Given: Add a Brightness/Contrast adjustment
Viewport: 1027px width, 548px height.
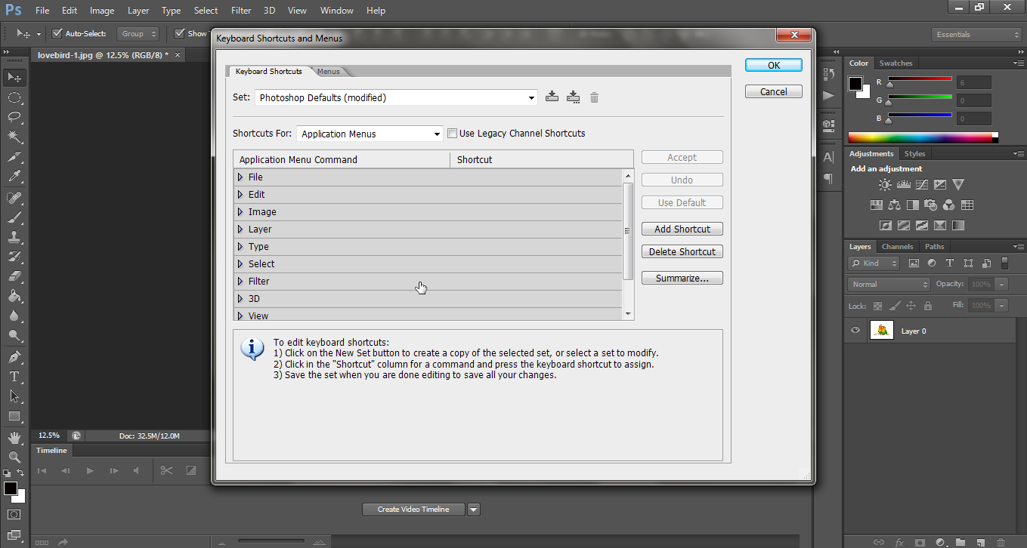Looking at the screenshot, I should tap(885, 184).
